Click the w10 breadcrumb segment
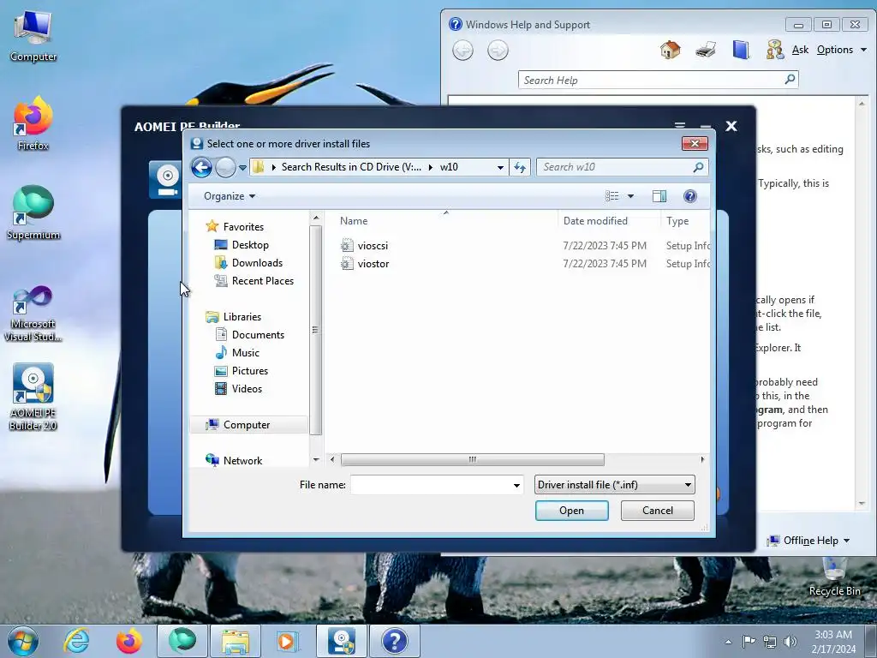Viewport: 877px width, 658px height. click(449, 167)
